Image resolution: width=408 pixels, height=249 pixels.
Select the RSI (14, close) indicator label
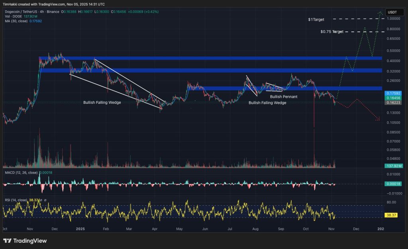(x=16, y=200)
